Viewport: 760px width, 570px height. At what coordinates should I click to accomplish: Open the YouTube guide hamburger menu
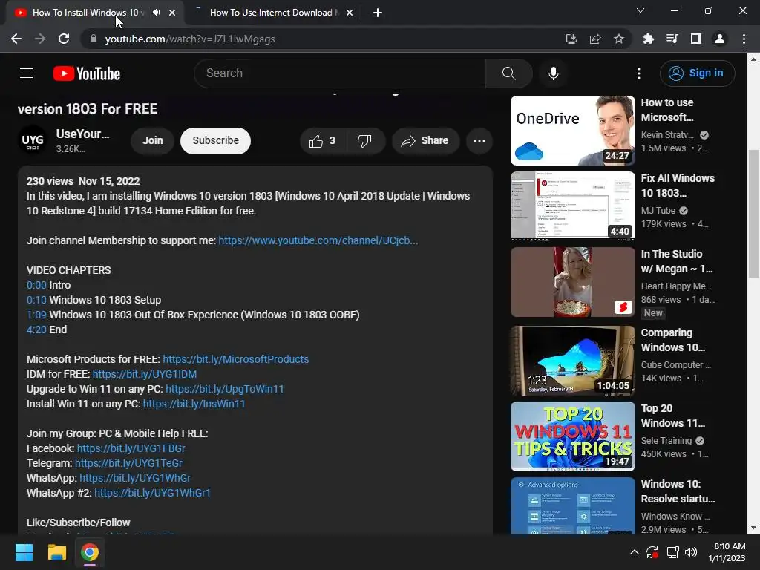coord(27,73)
